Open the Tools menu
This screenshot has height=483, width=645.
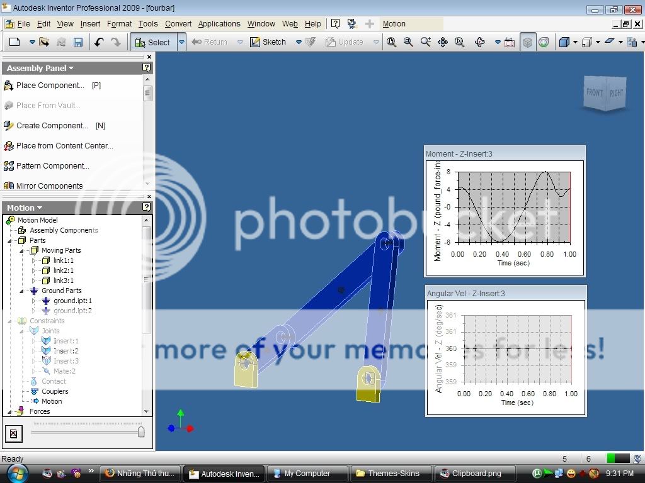coord(148,24)
